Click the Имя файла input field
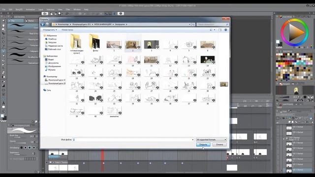Screen dimensions: 315x177 click(x=133, y=140)
